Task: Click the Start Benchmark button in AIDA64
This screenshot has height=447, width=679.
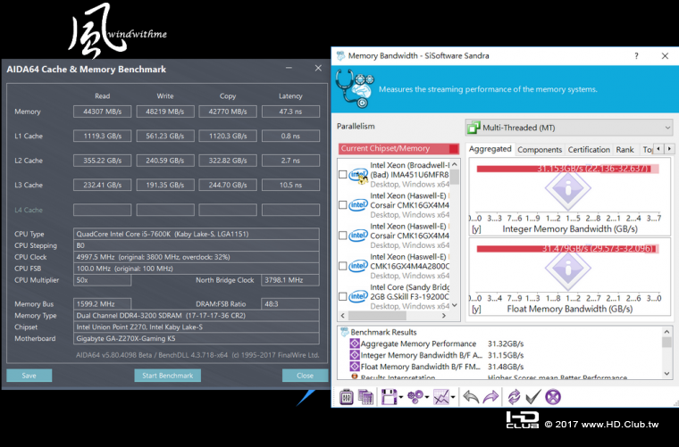Action: pyautogui.click(x=169, y=376)
